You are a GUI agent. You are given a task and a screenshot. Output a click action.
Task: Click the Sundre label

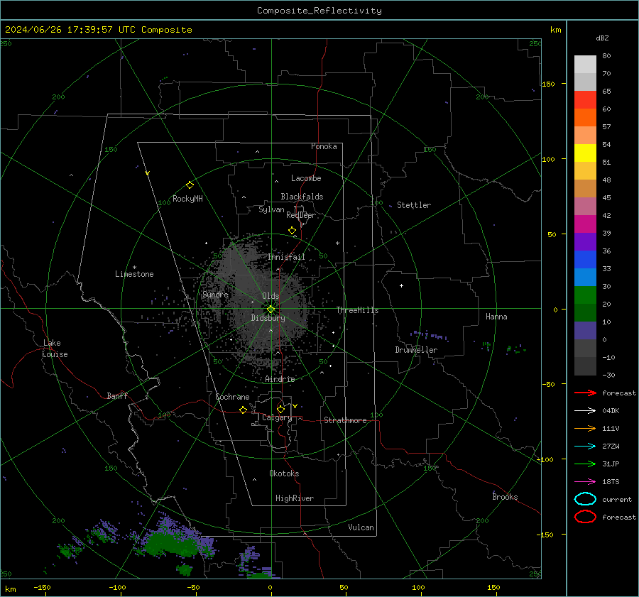215,294
